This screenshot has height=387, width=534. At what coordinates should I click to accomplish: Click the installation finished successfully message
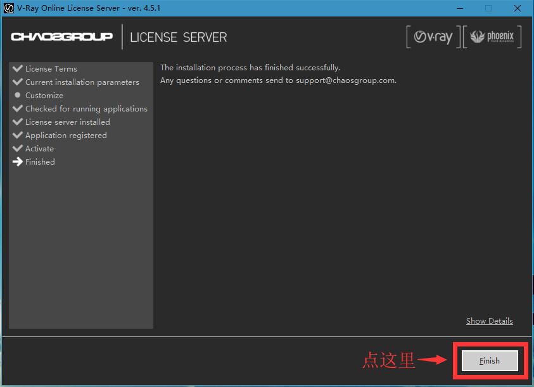tap(250, 67)
